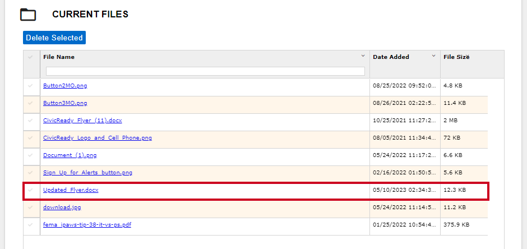The width and height of the screenshot is (527, 249).
Task: Sort by the Date Added column header
Action: point(391,57)
